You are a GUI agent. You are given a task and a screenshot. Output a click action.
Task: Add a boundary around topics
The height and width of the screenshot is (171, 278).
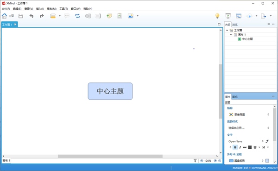(88, 16)
